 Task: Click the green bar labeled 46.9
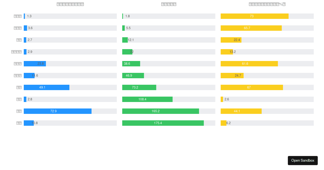pos(133,76)
